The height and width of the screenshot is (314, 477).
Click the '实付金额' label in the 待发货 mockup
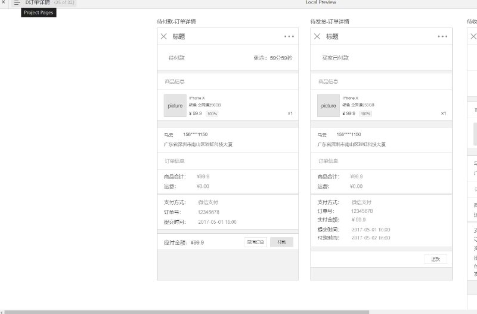328,220
